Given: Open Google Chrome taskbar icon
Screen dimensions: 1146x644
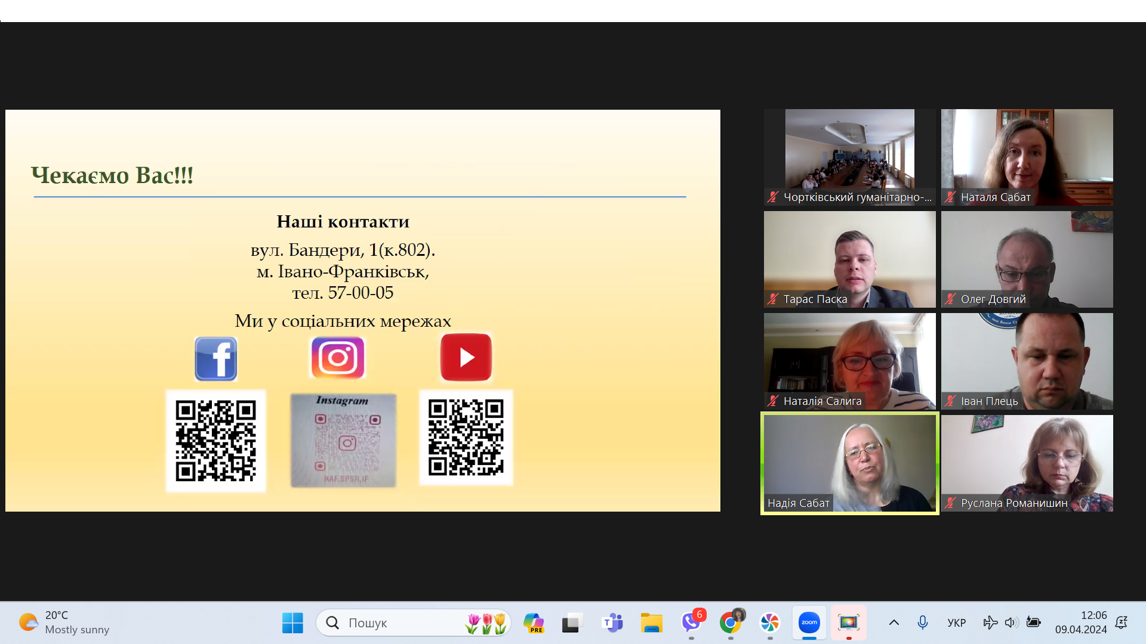Looking at the screenshot, I should click(730, 623).
